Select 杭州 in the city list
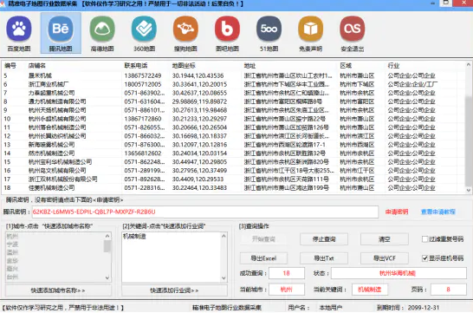 12,236
